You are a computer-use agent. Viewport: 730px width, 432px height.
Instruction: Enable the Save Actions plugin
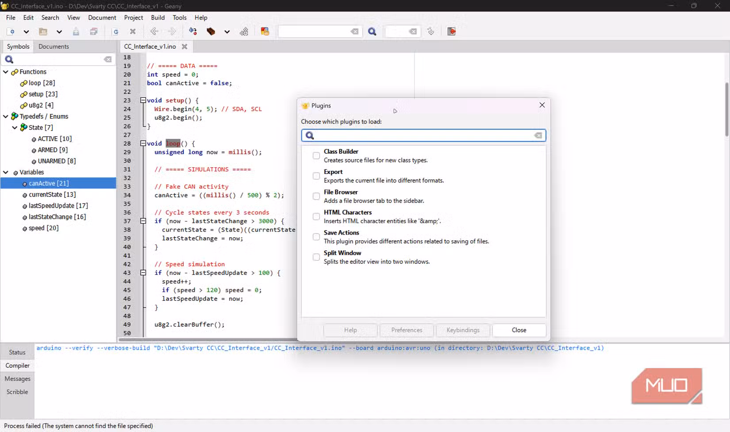(316, 237)
